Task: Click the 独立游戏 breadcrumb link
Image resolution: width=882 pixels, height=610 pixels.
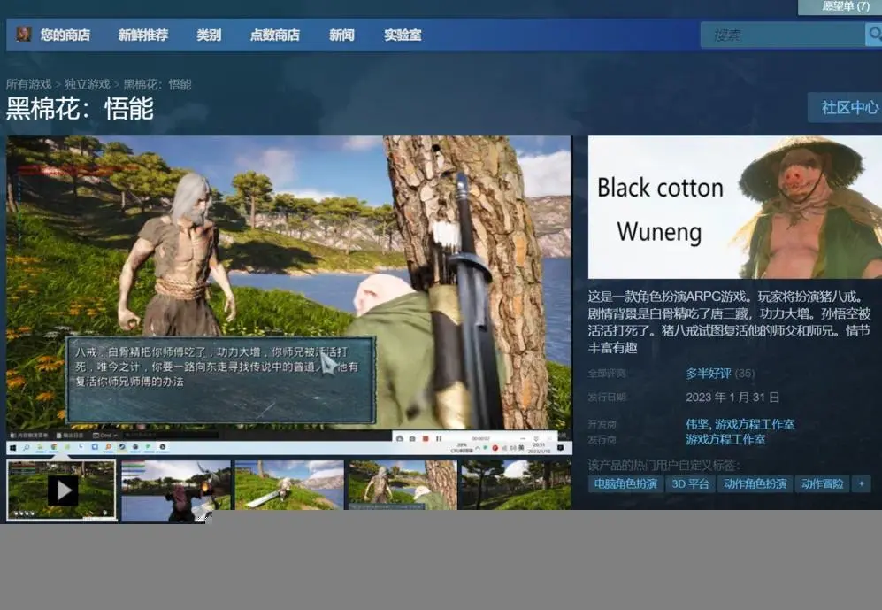Action: 88,84
